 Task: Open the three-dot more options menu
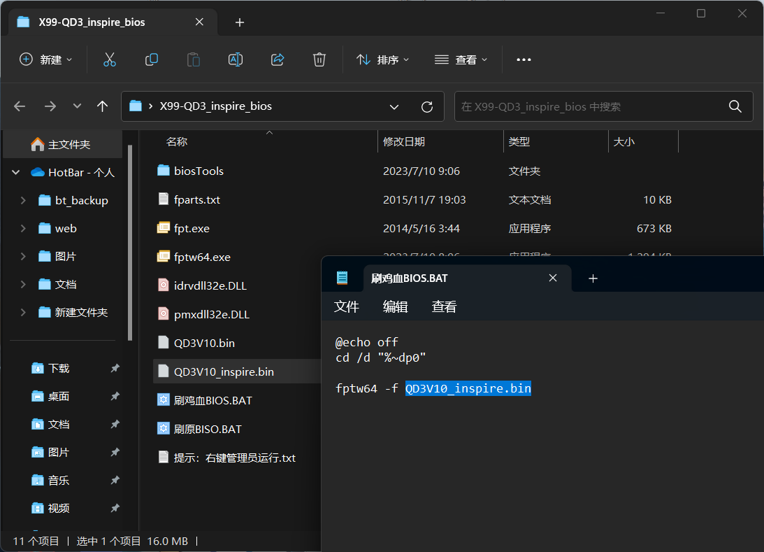click(x=524, y=59)
